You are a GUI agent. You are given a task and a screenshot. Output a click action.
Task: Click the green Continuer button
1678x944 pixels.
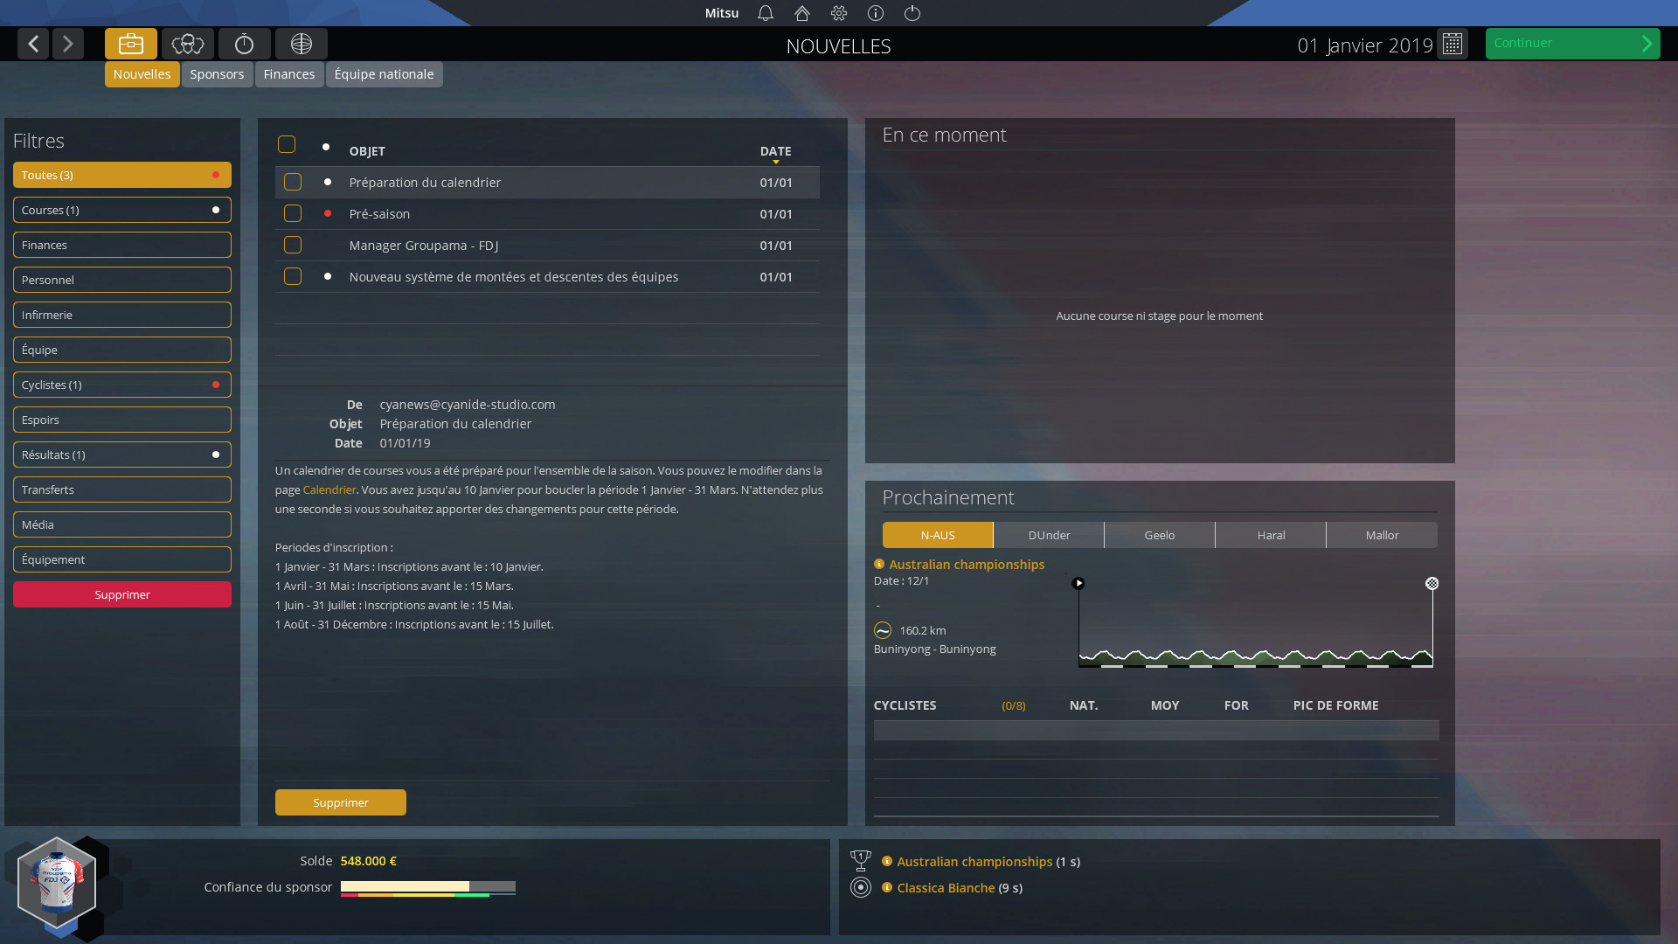point(1572,43)
